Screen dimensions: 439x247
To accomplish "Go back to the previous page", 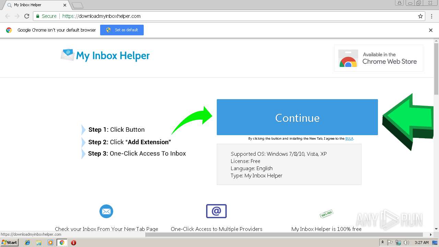I will [8, 16].
